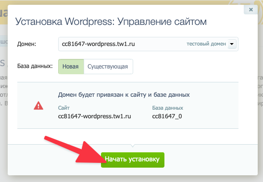Close the Wordpress installation dialog
Screen dimensions: 263x182
click(251, 10)
